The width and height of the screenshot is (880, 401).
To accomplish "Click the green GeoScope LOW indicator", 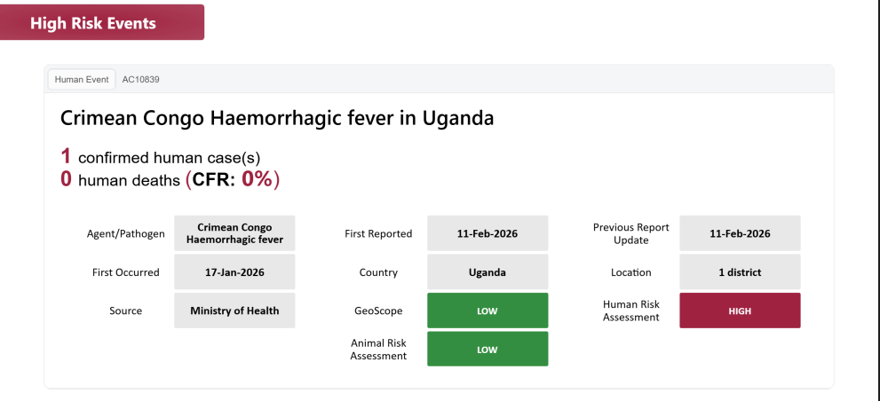I will tap(488, 311).
